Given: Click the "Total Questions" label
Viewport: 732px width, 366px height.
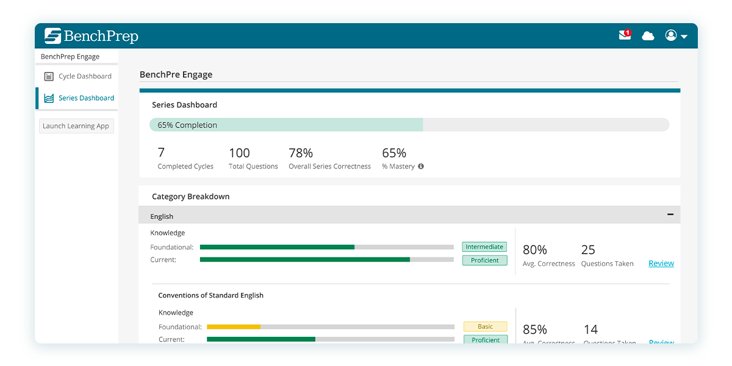Looking at the screenshot, I should click(x=253, y=167).
